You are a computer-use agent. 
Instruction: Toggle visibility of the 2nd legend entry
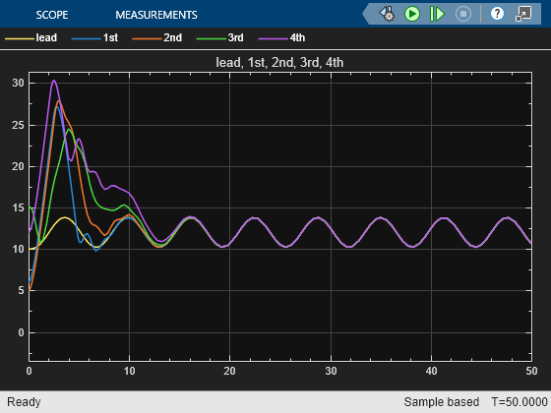(172, 37)
